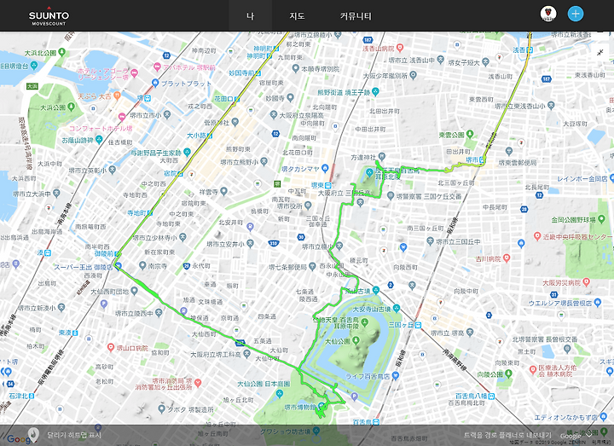Viewport: 614px width, 446px height.
Task: Select the 向陵公園 park marker
Action: click(508, 374)
